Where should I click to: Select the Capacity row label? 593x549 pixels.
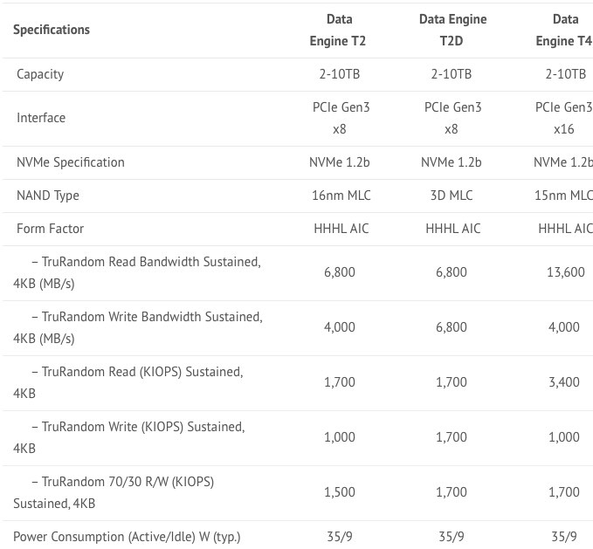[x=40, y=74]
